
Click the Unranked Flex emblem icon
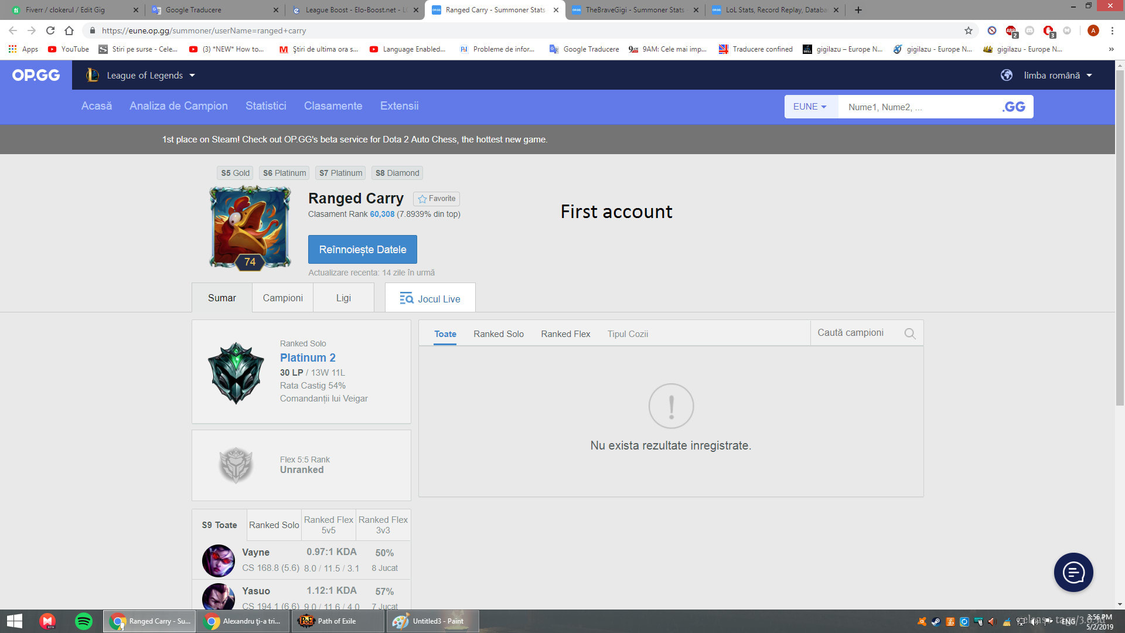tap(236, 465)
